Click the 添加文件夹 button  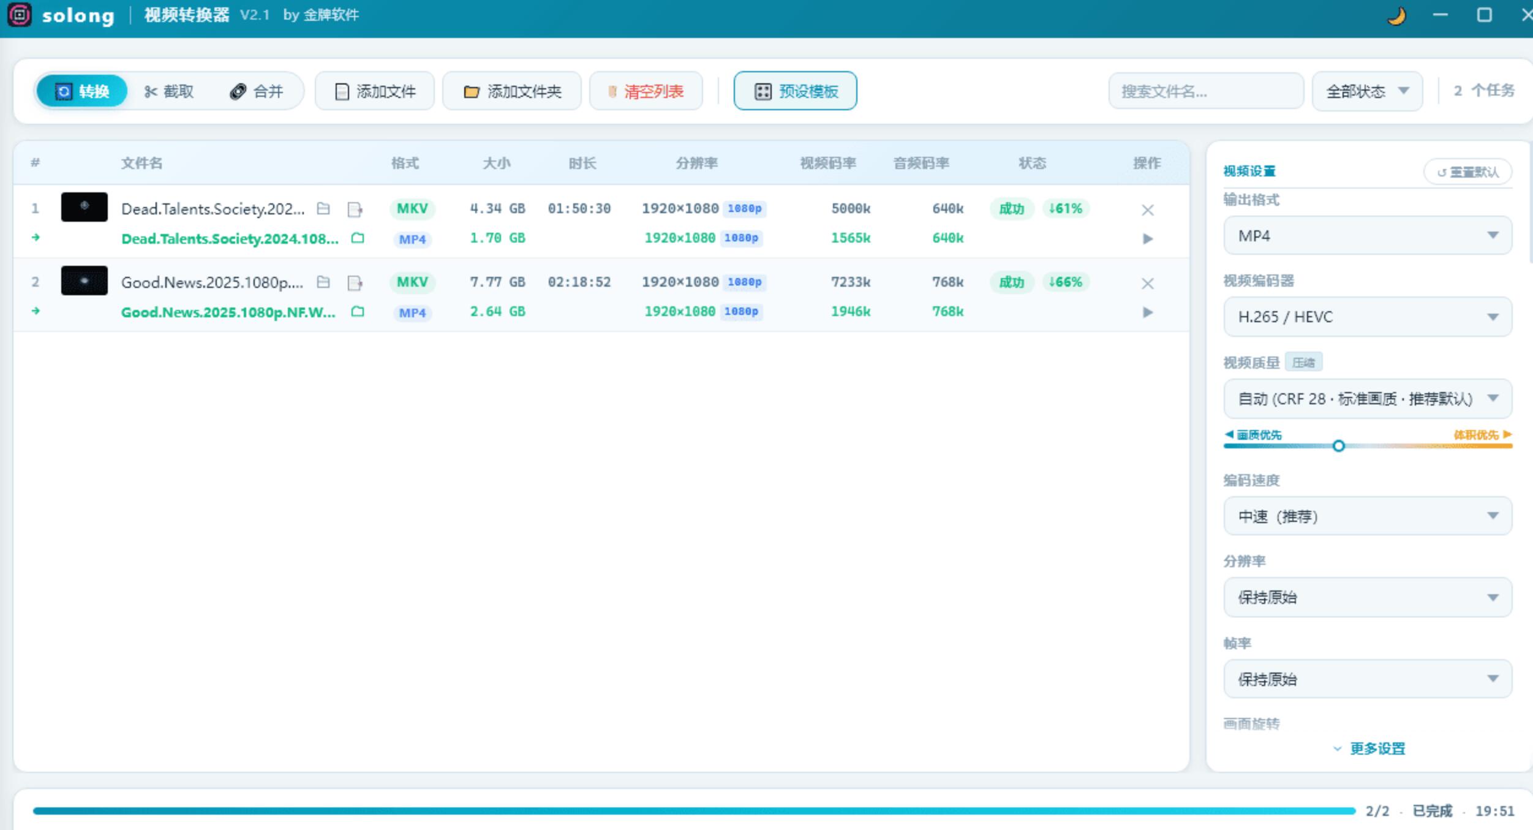pos(512,91)
